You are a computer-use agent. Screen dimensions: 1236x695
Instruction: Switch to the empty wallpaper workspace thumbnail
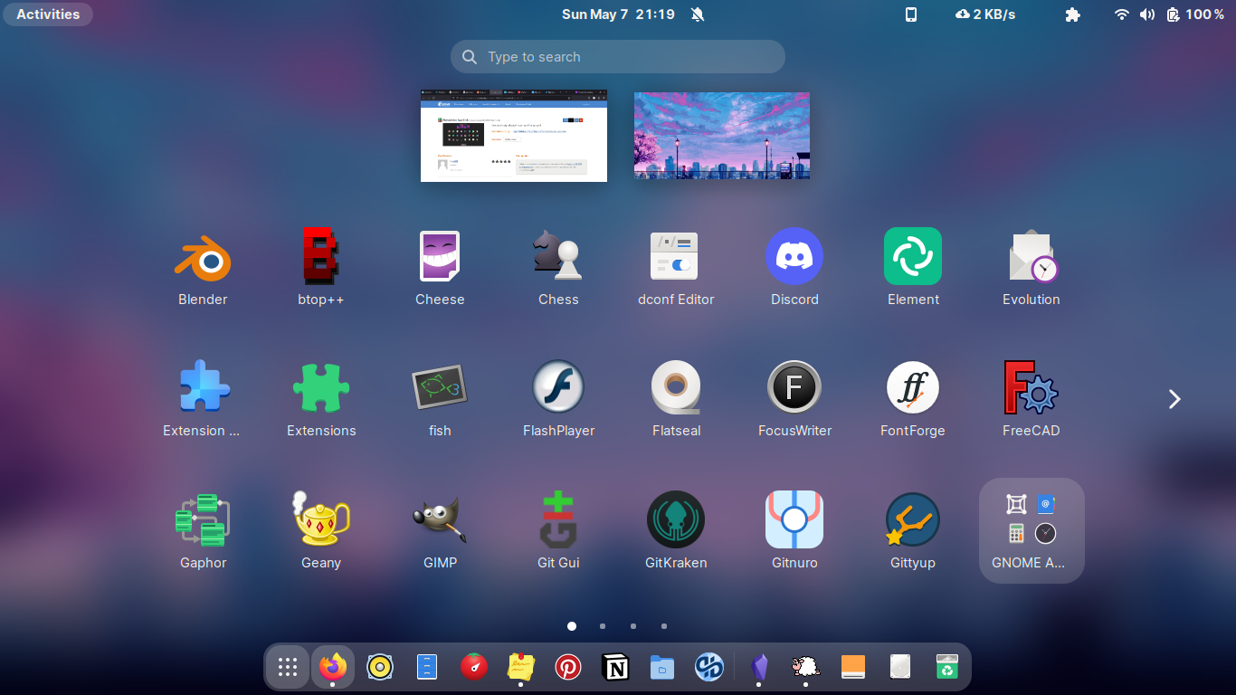722,136
